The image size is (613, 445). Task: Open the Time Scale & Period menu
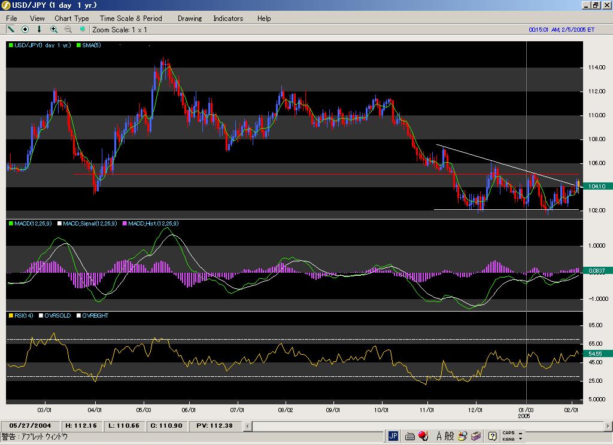(x=131, y=19)
